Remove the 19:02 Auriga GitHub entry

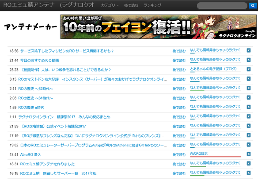tap(249, 145)
